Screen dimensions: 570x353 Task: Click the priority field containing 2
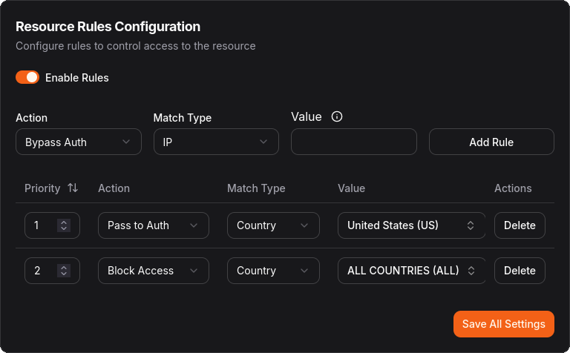(x=41, y=271)
